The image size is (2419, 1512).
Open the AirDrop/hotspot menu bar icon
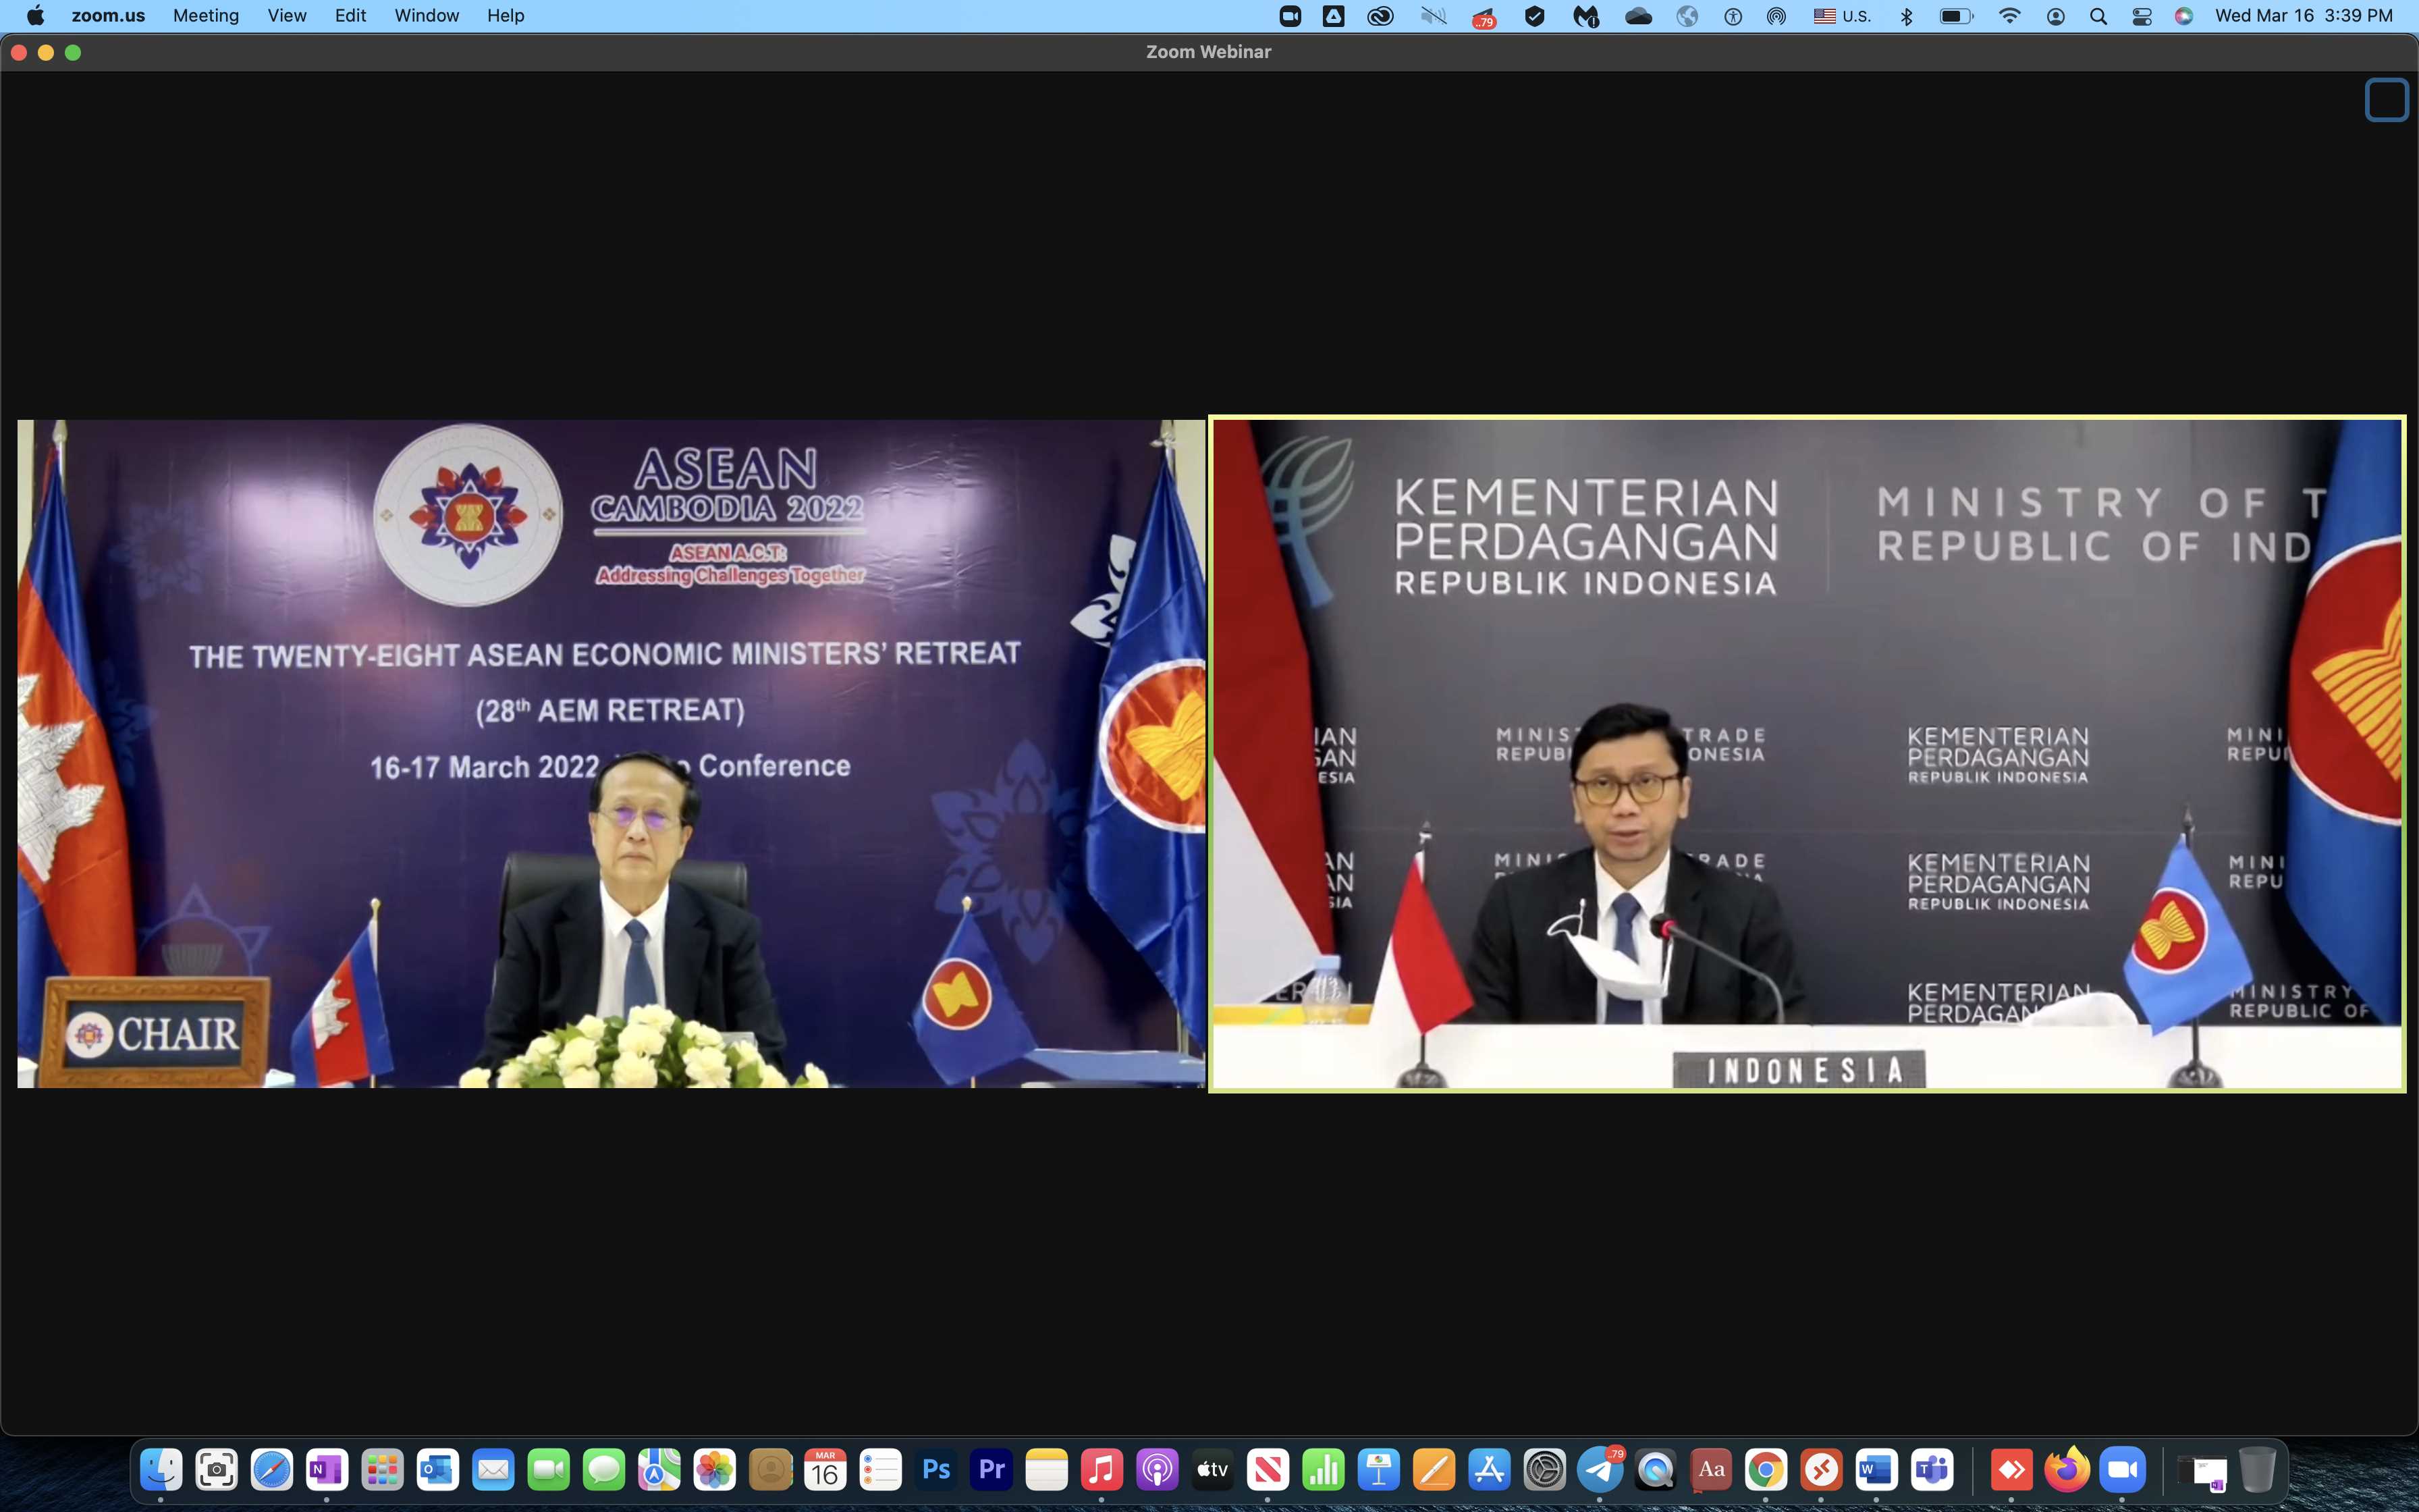1776,16
